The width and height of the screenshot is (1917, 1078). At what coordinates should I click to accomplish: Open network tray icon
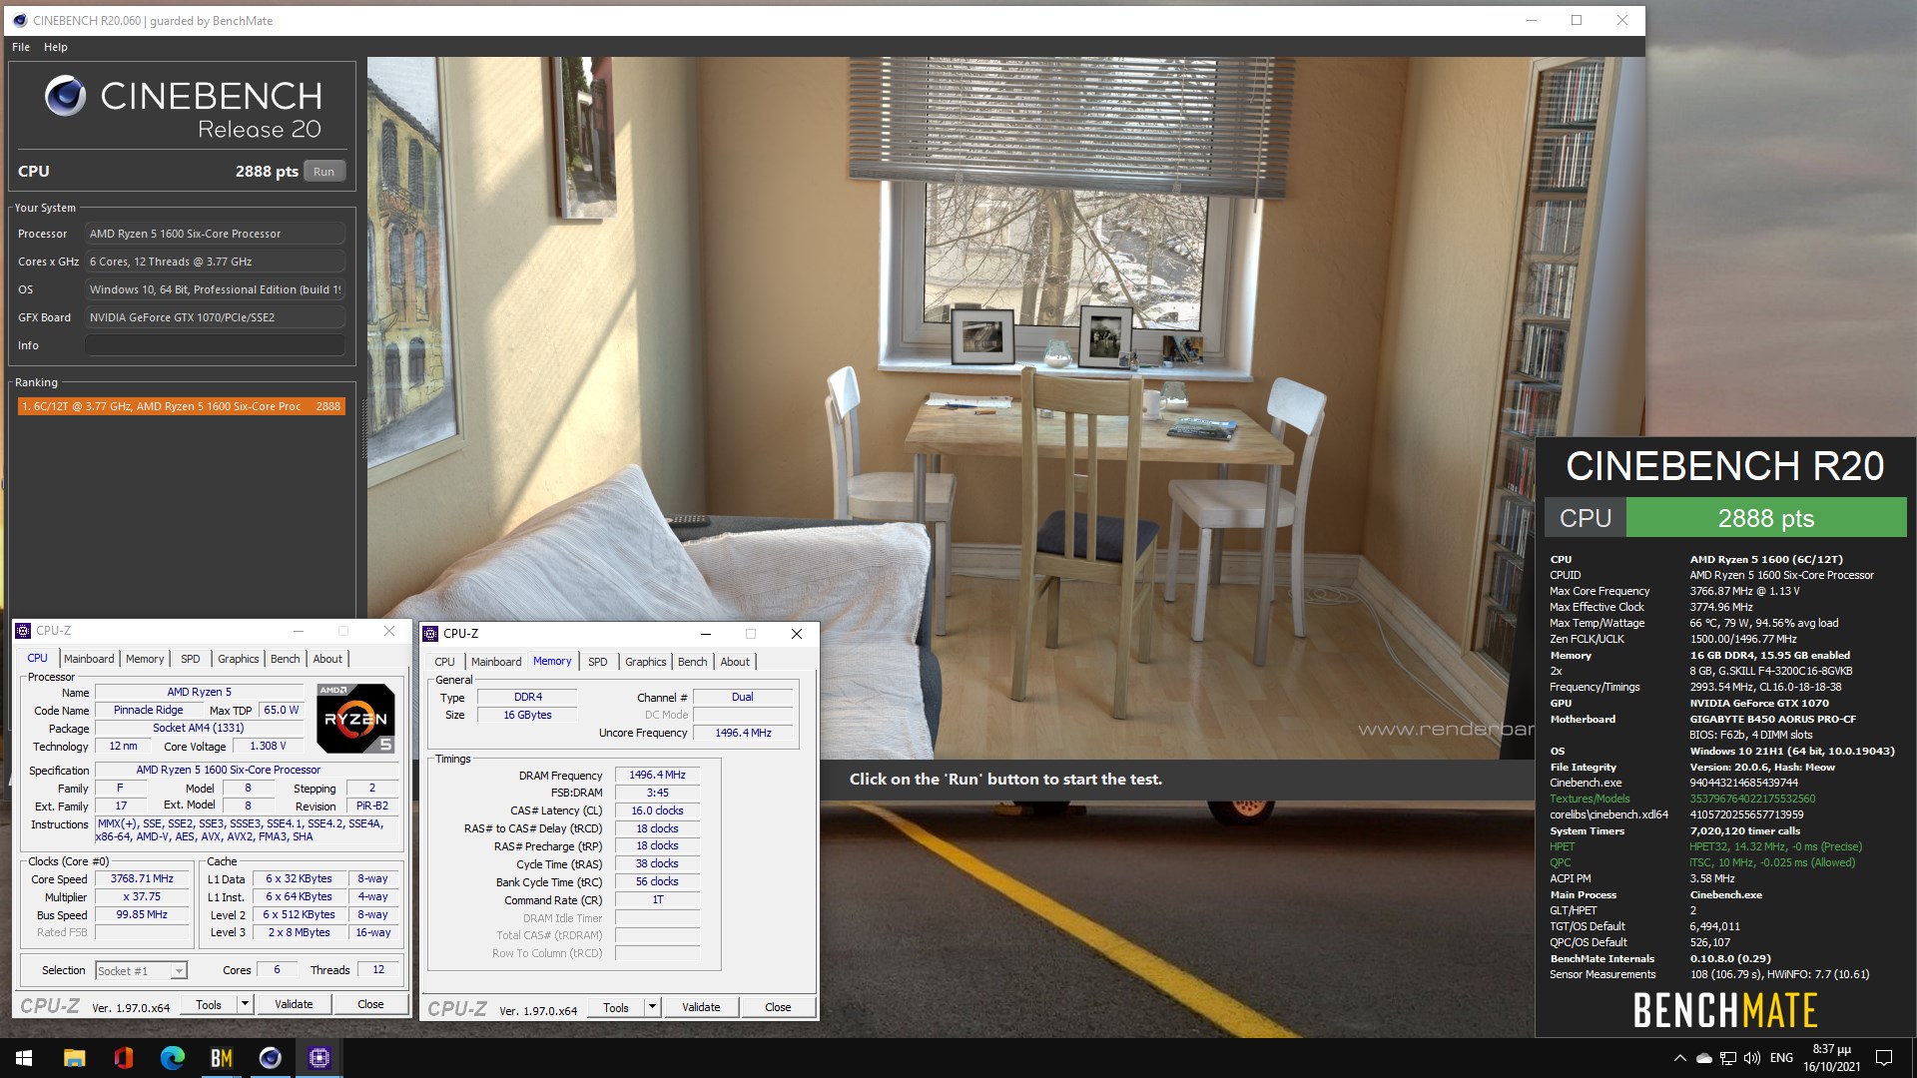pos(1728,1058)
